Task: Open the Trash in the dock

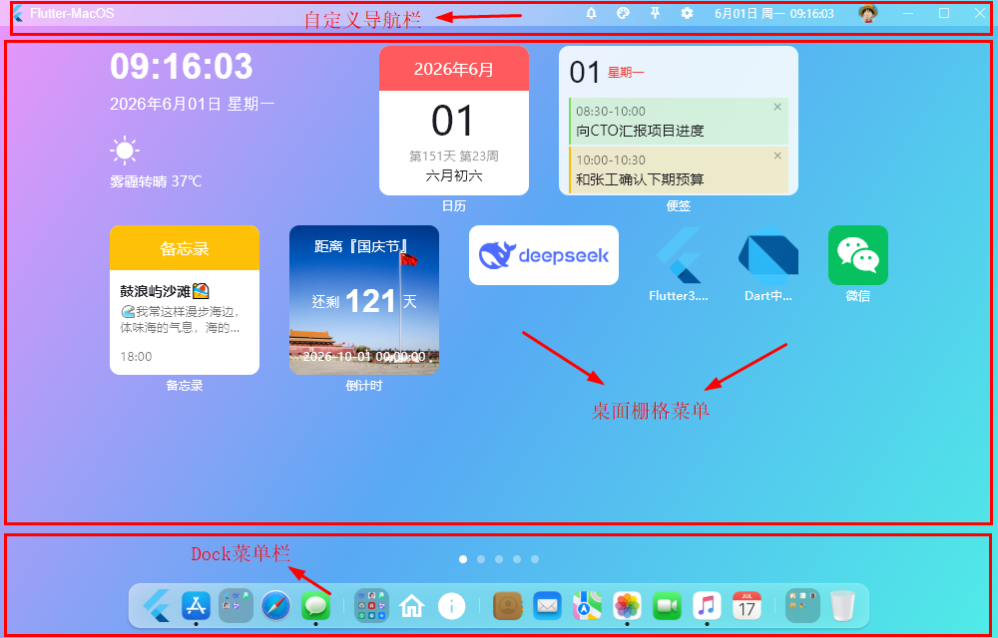Action: click(842, 605)
